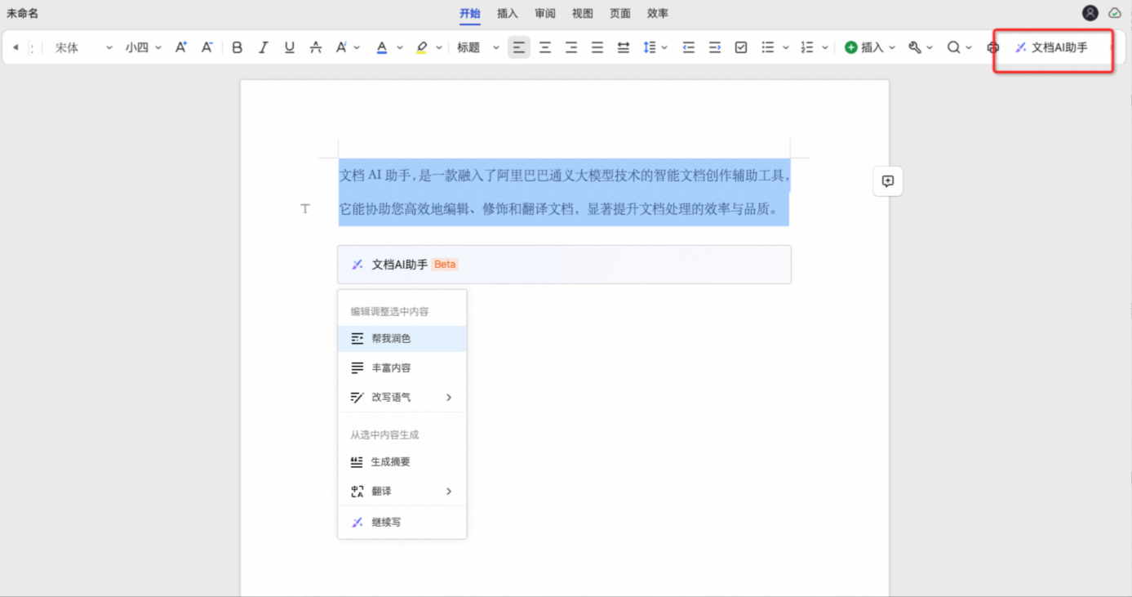Expand the font color dropdown arrow
The width and height of the screenshot is (1132, 597).
400,47
